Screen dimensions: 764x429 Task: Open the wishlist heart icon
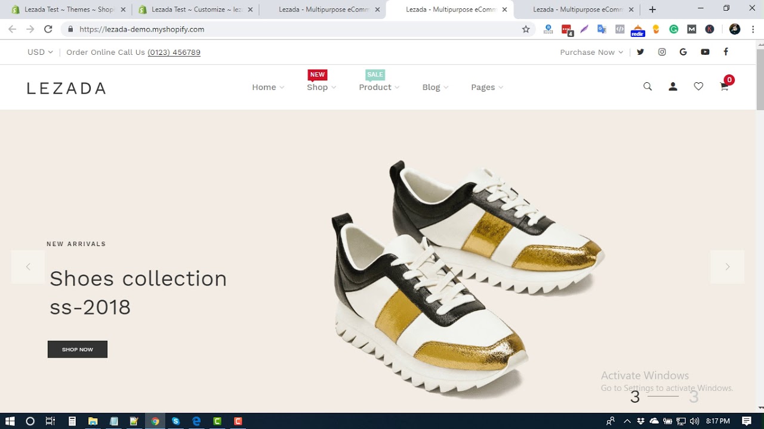pyautogui.click(x=698, y=87)
